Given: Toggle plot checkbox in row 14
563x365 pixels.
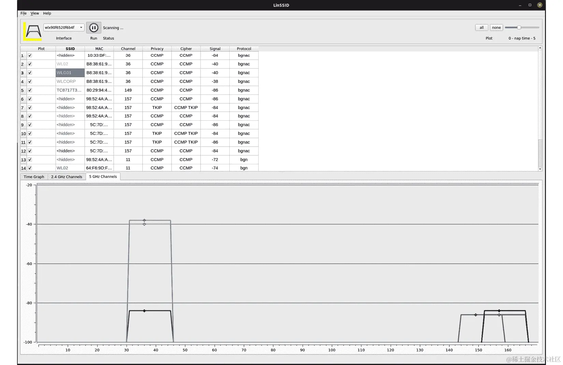Looking at the screenshot, I should [x=30, y=168].
